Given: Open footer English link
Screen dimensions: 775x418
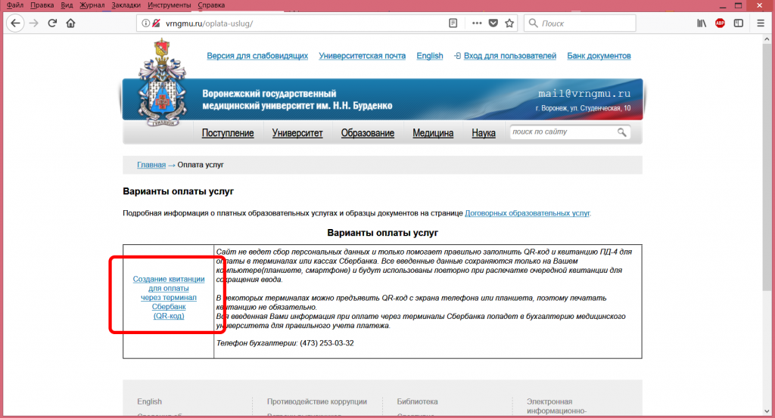Looking at the screenshot, I should pos(149,401).
